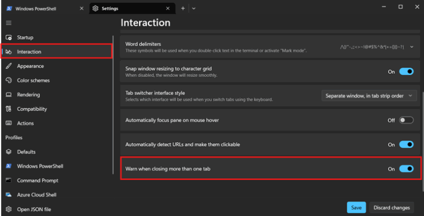Open Color schemes settings
Screen dimensions: 424x216
pos(57,80)
